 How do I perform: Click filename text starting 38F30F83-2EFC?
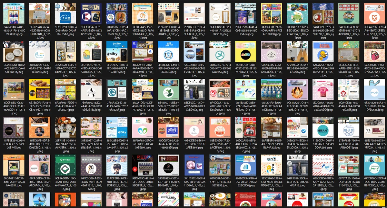[143, 144]
